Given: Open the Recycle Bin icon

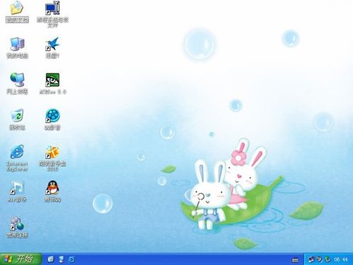Looking at the screenshot, I should [17, 115].
